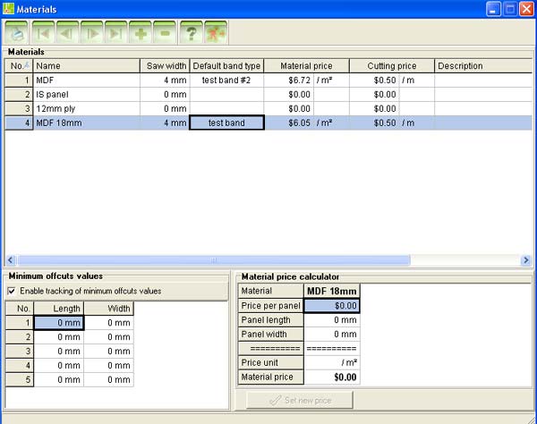Go to next record in toolbar
This screenshot has height=424, width=537.
point(92,32)
